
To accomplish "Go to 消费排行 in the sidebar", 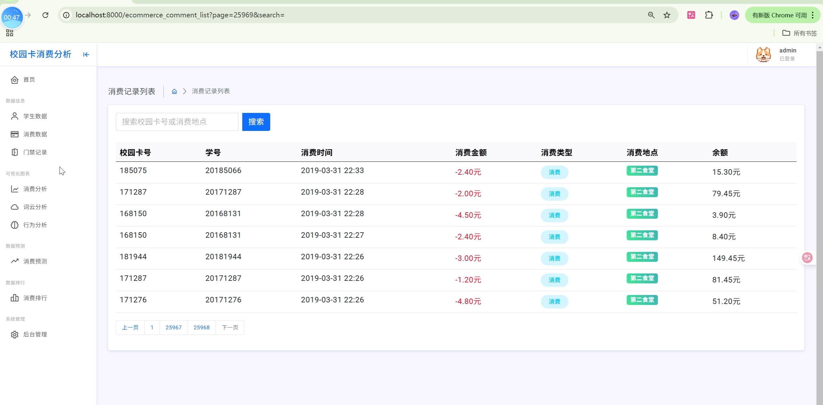I will [x=35, y=298].
